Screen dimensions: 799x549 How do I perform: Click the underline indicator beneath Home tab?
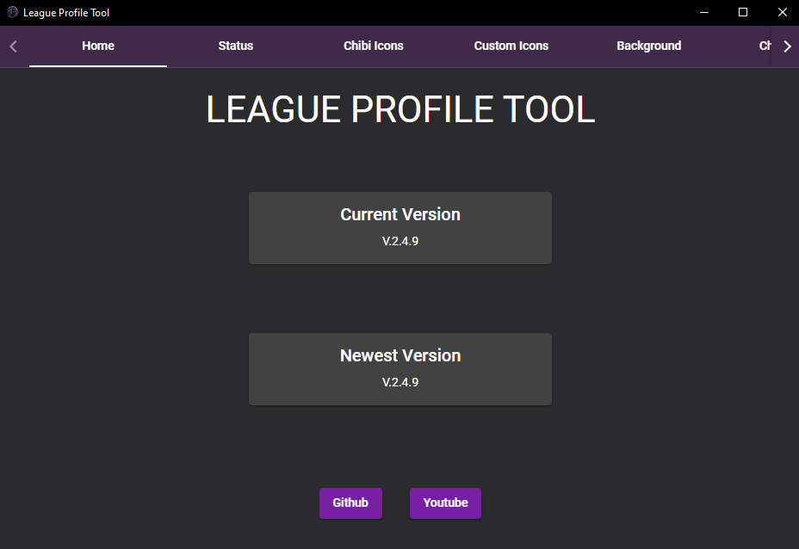click(x=97, y=64)
